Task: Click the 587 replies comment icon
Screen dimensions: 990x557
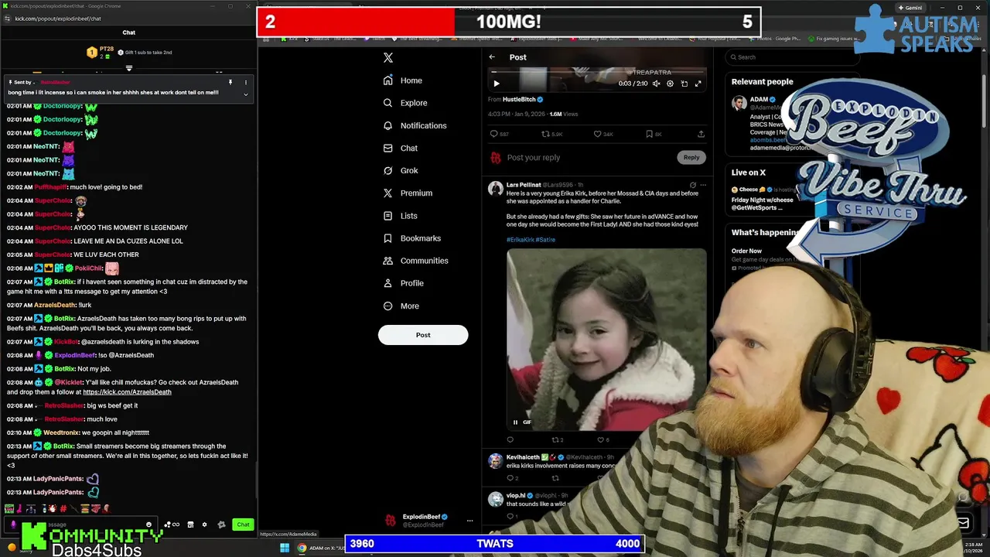Action: click(x=494, y=134)
